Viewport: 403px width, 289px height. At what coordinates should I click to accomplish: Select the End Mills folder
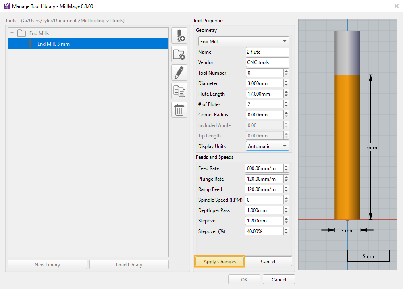(x=39, y=33)
